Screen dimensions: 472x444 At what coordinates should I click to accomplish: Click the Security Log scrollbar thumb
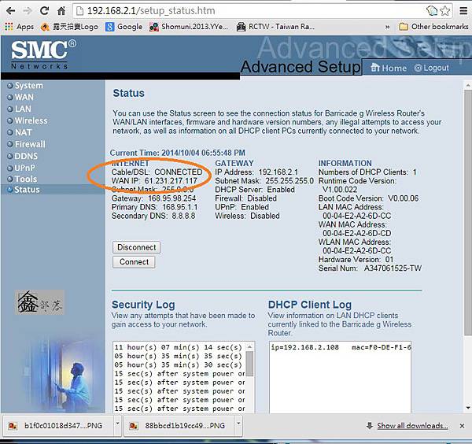coord(249,364)
